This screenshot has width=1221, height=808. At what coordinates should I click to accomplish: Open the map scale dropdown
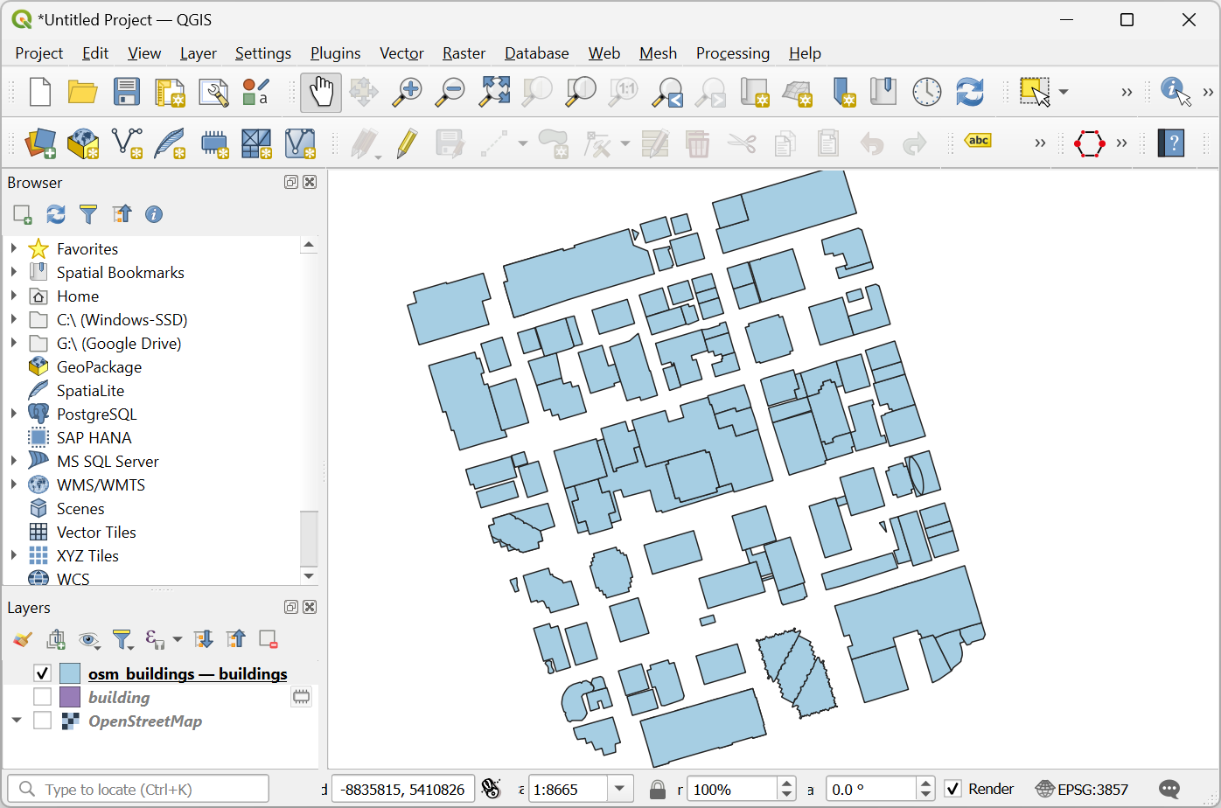click(620, 789)
